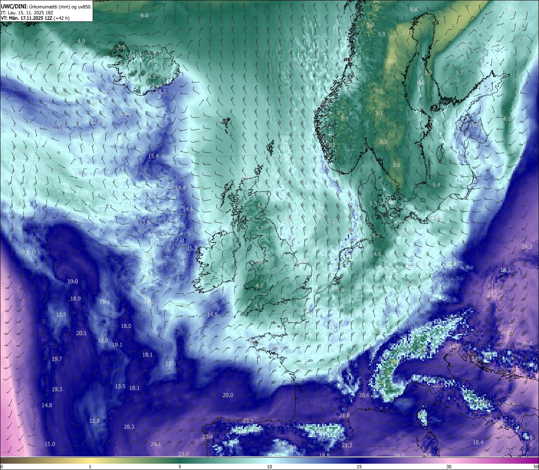Click the 11.5 map value

pos(171,363)
